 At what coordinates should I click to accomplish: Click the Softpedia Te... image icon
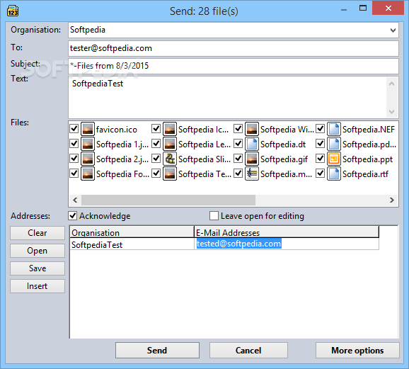click(x=170, y=174)
